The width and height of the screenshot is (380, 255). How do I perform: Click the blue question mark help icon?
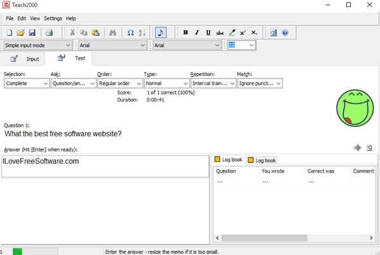(285, 32)
